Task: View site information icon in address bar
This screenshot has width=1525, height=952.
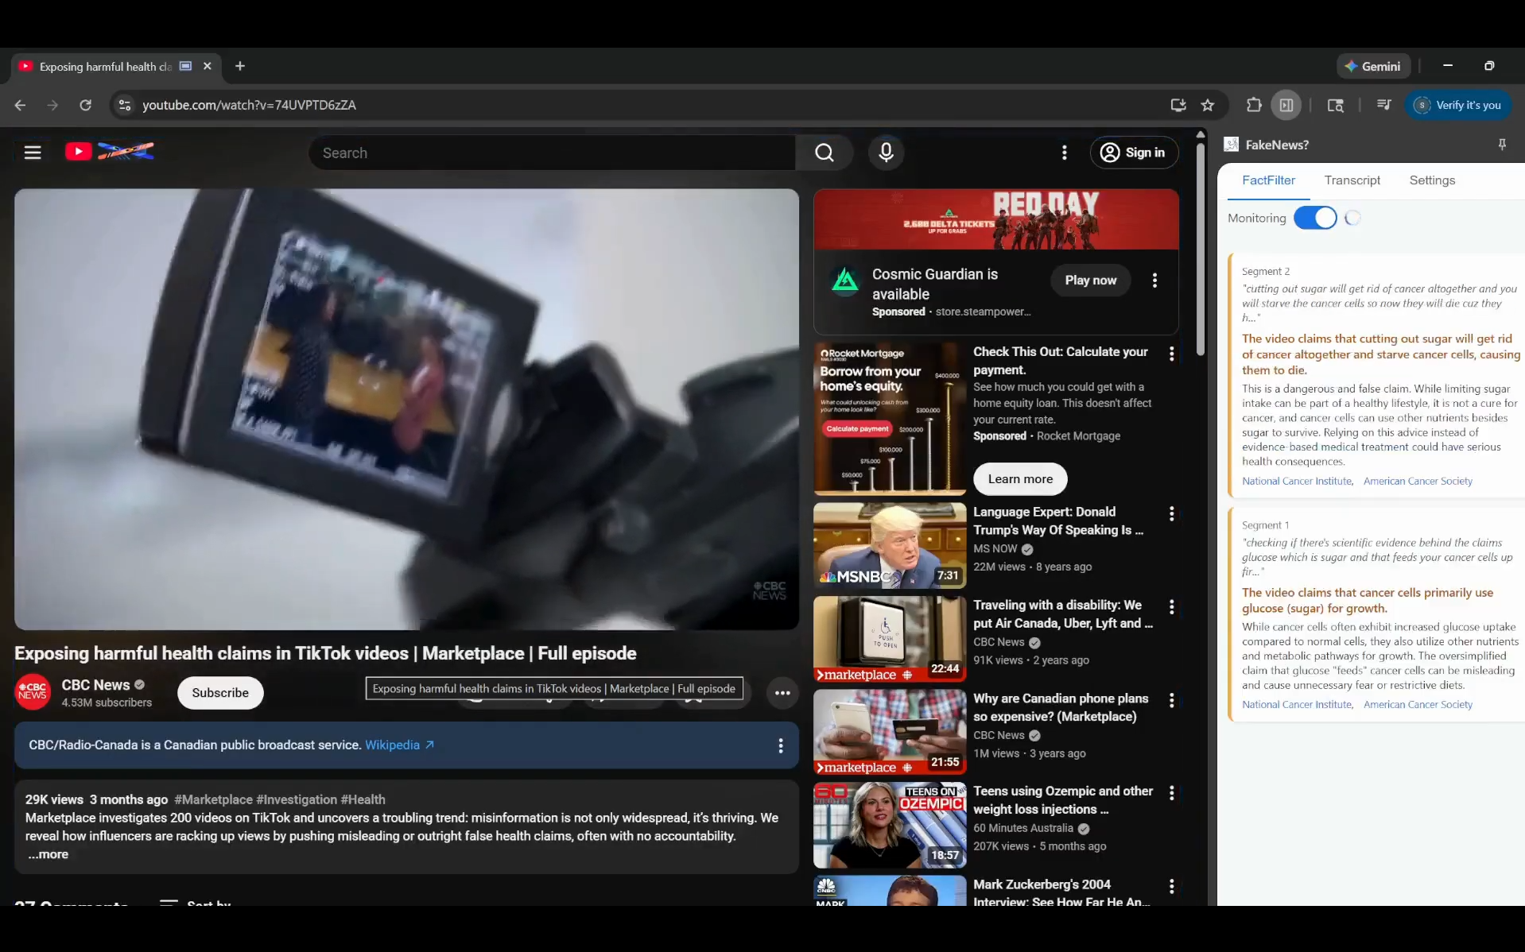Action: (x=124, y=105)
